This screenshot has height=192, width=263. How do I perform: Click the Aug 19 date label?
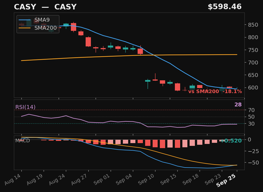pyautogui.click(x=35, y=179)
